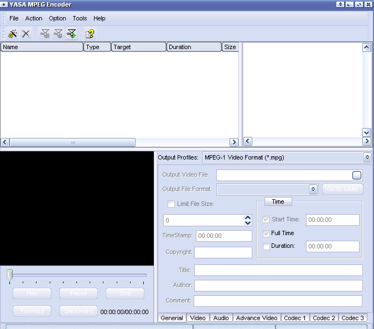Image resolution: width=374 pixels, height=329 pixels.
Task: Switch to the Codec 3 tab
Action: click(352, 318)
